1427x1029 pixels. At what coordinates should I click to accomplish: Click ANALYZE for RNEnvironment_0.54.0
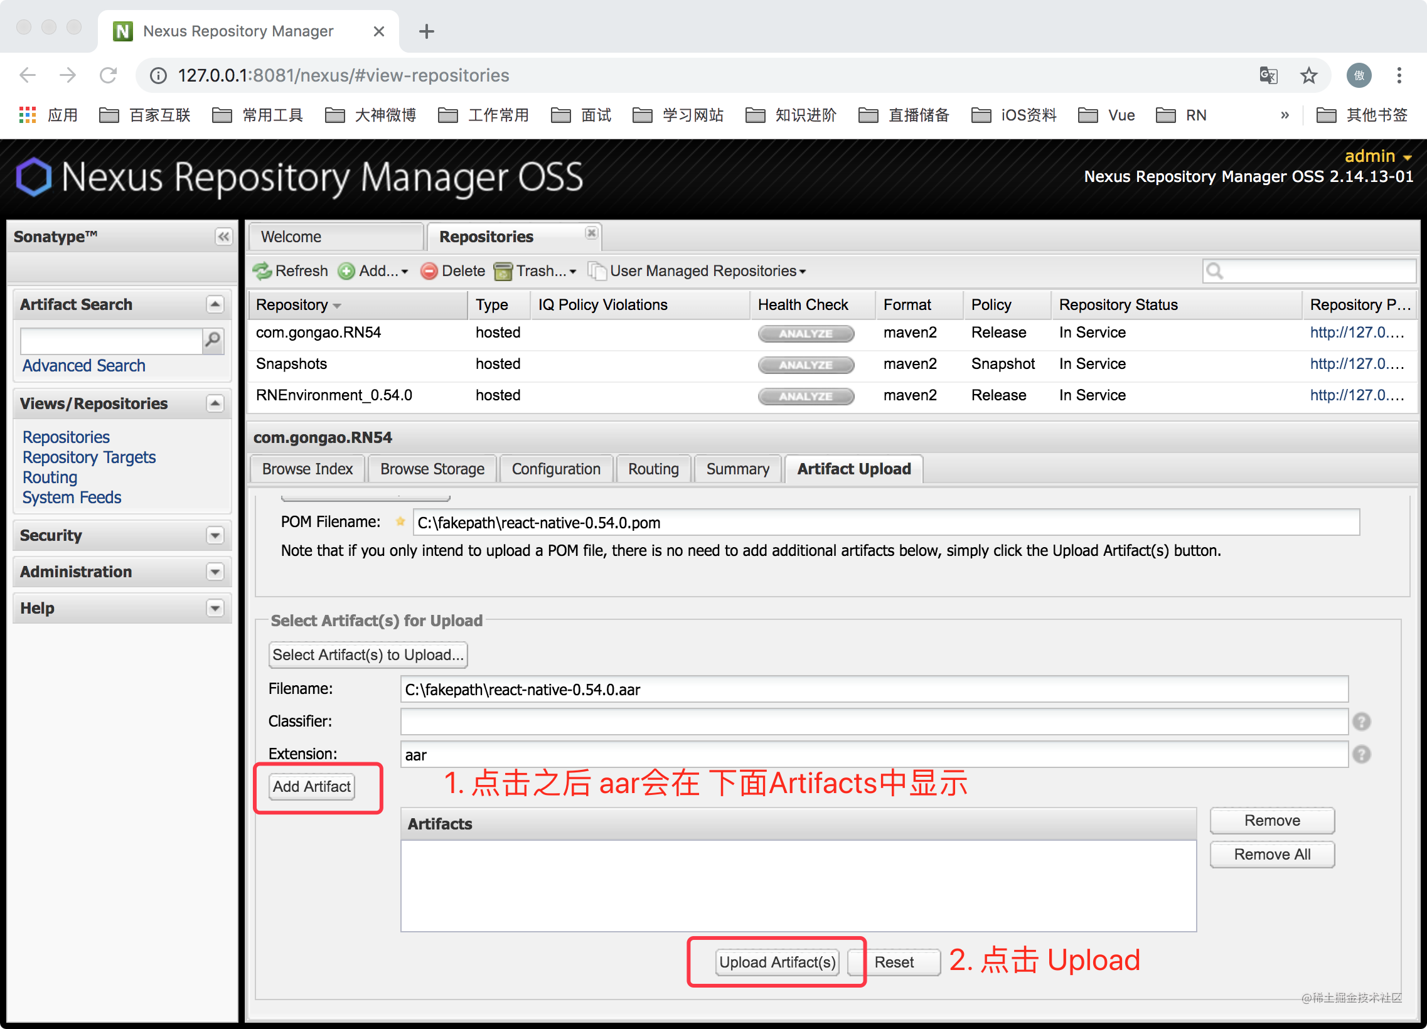(x=806, y=397)
